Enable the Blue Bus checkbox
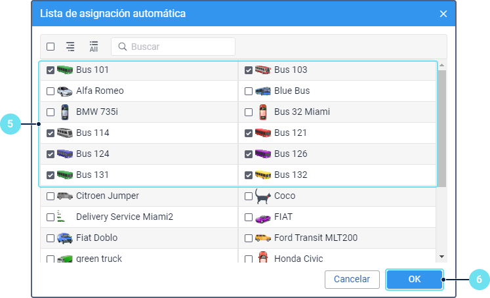The height and width of the screenshot is (298, 490). click(249, 91)
